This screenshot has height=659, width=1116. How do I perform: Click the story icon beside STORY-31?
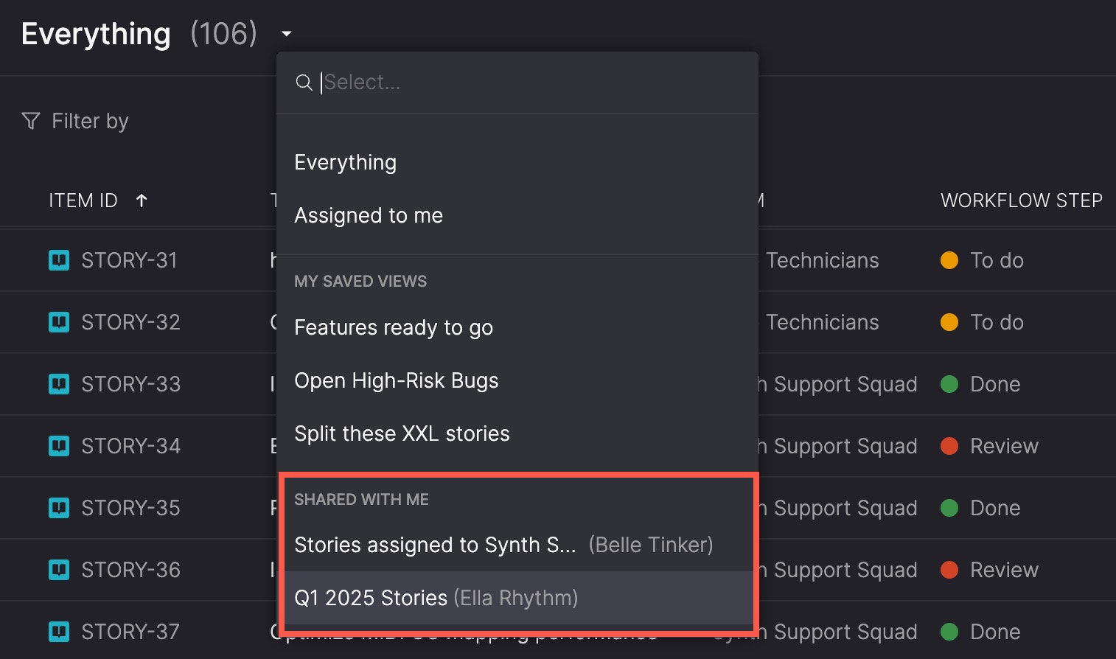pos(59,260)
